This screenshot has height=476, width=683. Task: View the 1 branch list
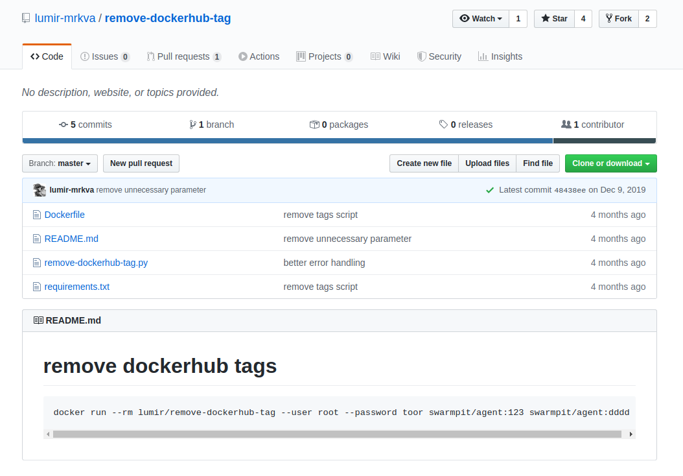click(x=212, y=125)
